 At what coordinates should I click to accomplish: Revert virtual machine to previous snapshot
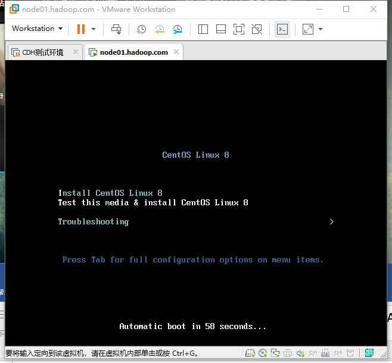160,29
